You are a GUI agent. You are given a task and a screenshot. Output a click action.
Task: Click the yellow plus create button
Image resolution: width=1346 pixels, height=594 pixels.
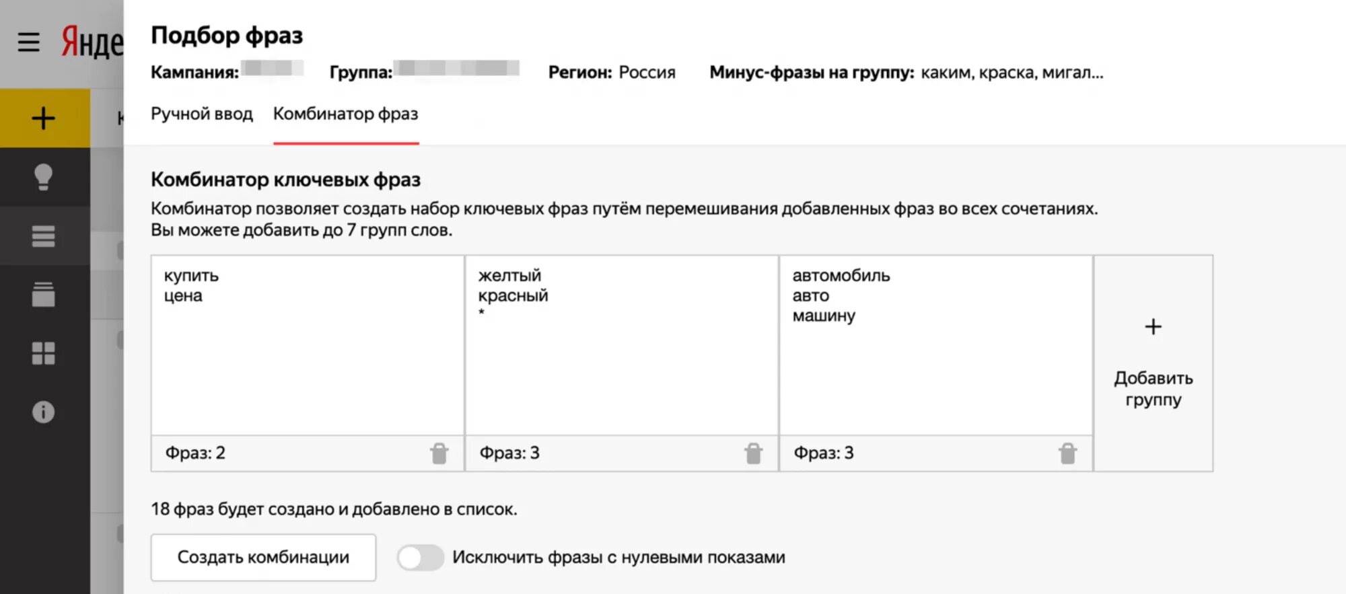(x=44, y=118)
